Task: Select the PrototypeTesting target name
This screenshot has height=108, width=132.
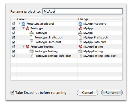Action: coord(42,47)
